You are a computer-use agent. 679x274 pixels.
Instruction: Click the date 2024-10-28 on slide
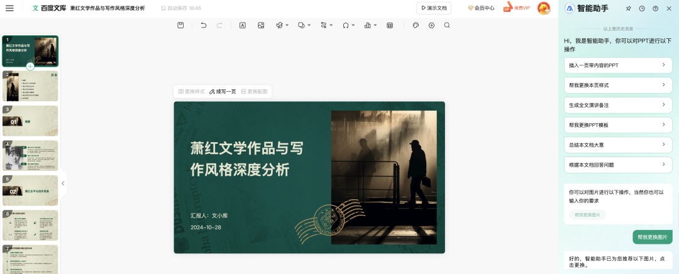[206, 227]
